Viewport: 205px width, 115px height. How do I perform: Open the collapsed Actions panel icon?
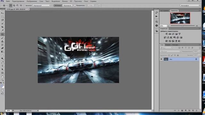(x=157, y=16)
